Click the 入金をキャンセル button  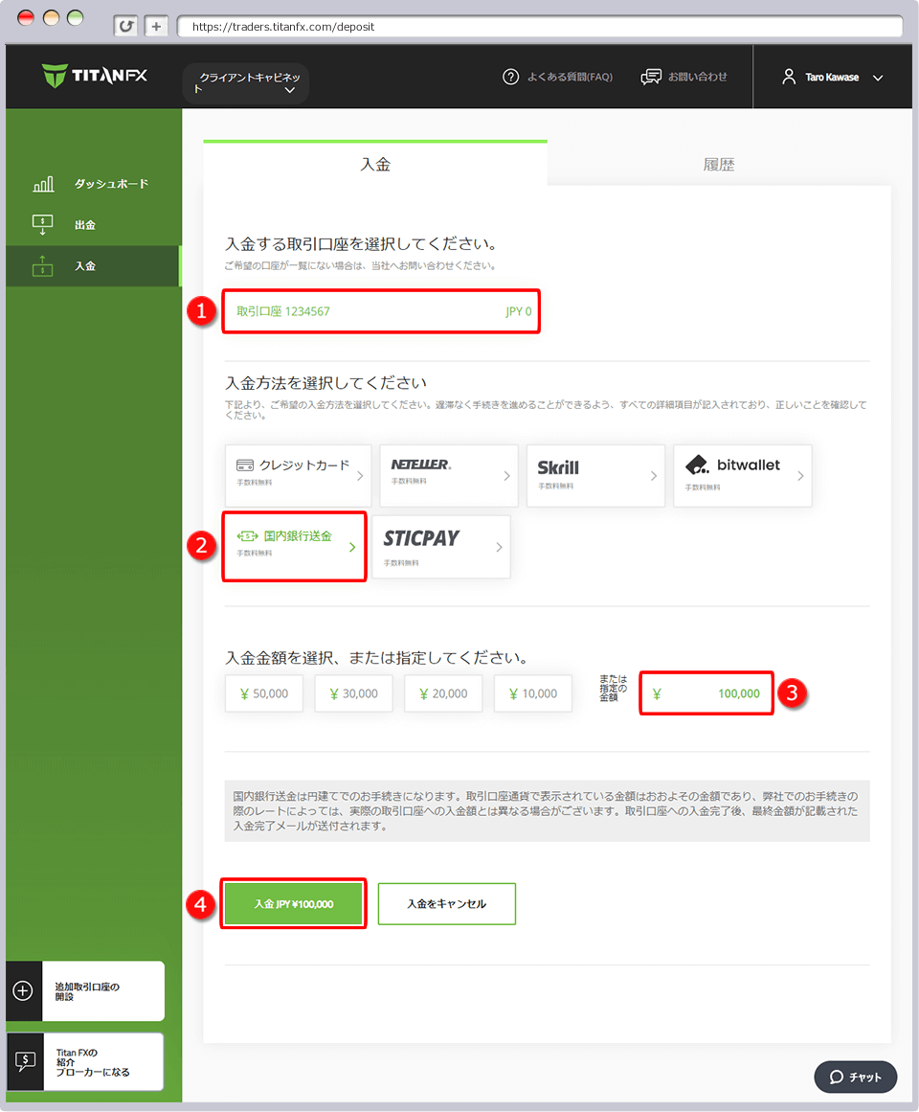coord(446,903)
